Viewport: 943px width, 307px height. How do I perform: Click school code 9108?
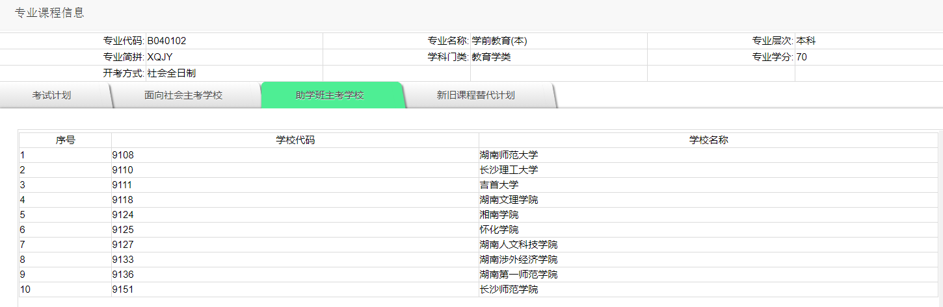tap(123, 155)
